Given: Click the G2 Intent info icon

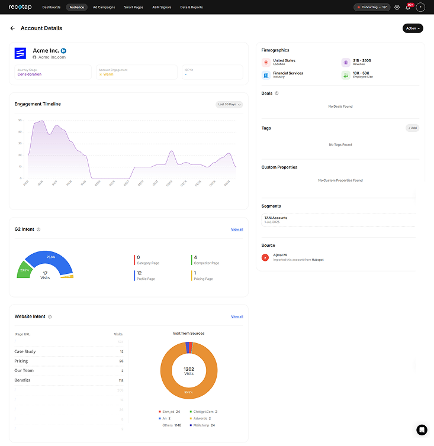Looking at the screenshot, I should click(38, 229).
